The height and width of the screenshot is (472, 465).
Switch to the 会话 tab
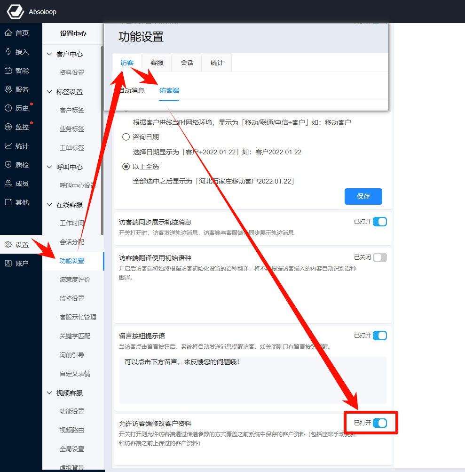coord(187,63)
